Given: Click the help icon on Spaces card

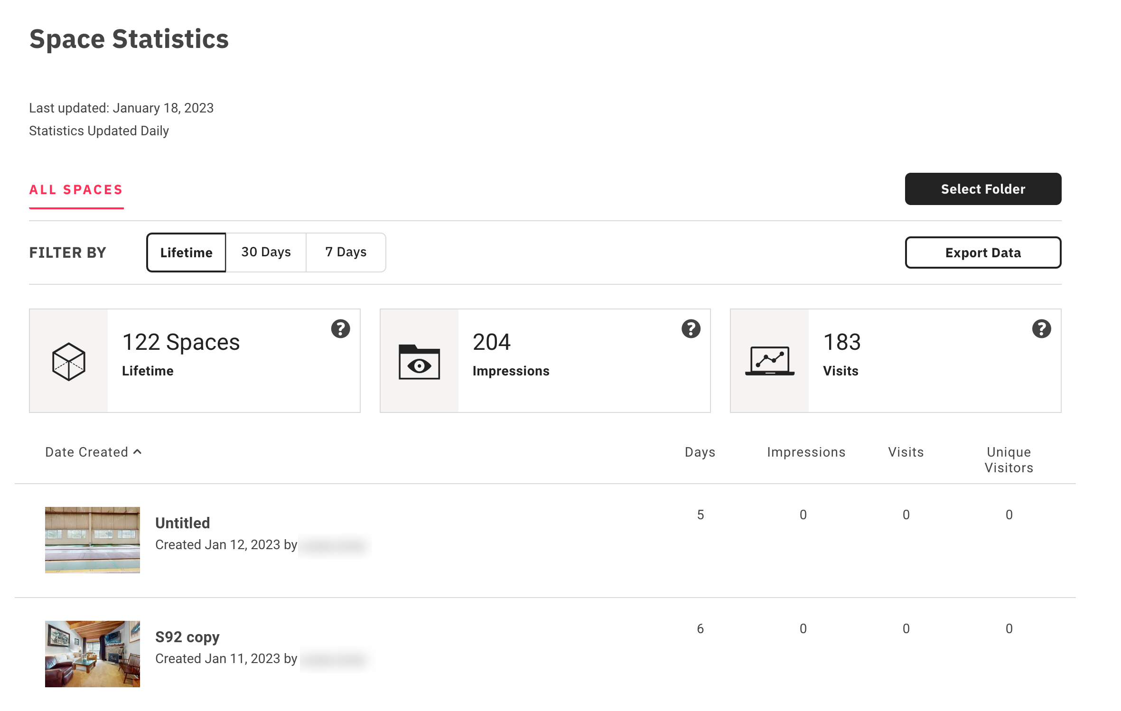Looking at the screenshot, I should (x=340, y=328).
